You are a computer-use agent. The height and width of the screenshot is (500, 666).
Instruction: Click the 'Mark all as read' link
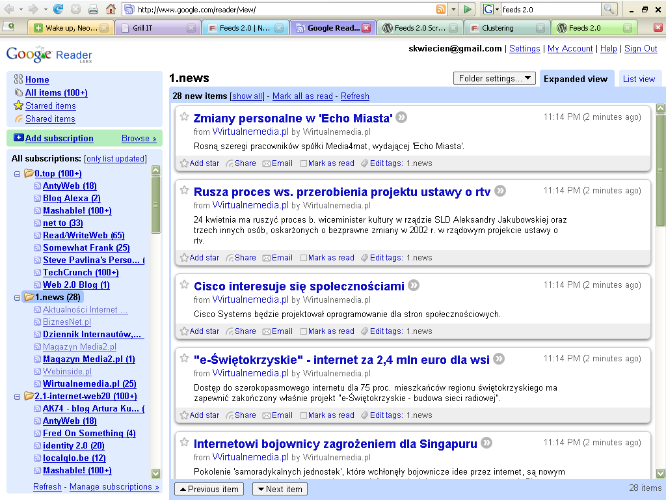(302, 96)
